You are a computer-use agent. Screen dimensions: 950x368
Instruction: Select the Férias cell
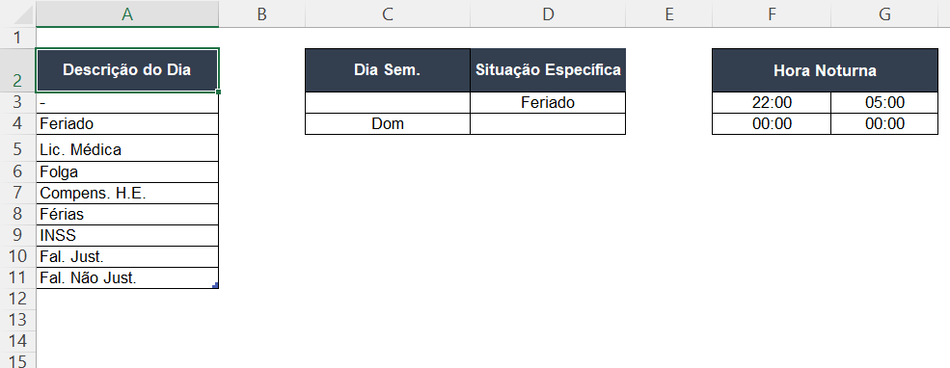(x=127, y=214)
